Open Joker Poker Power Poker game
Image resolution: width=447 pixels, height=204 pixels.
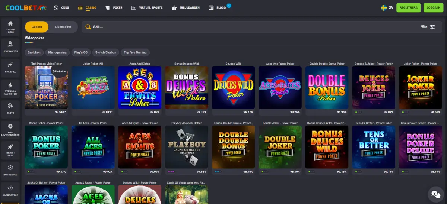click(x=421, y=87)
